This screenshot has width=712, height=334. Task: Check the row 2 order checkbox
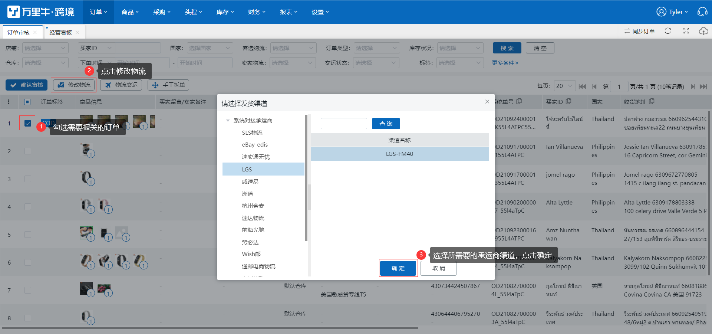click(x=27, y=151)
